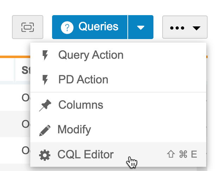Choose Modify from the dropdown menu
221x171 pixels.
74,130
